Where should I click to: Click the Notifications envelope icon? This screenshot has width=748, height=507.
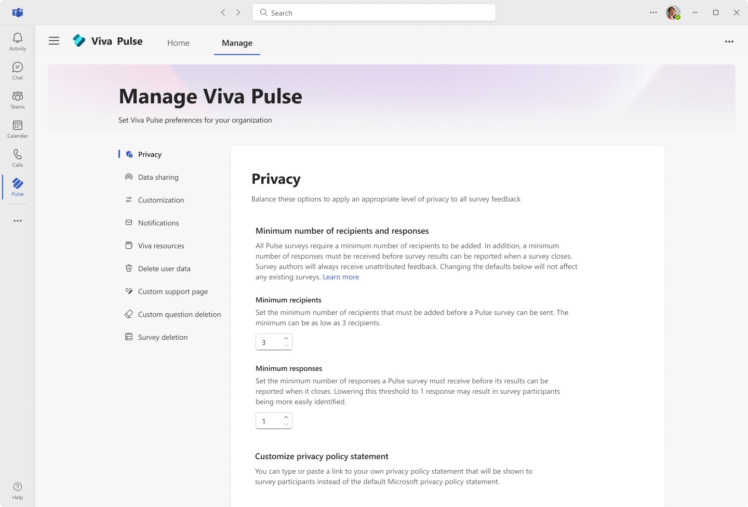point(129,223)
